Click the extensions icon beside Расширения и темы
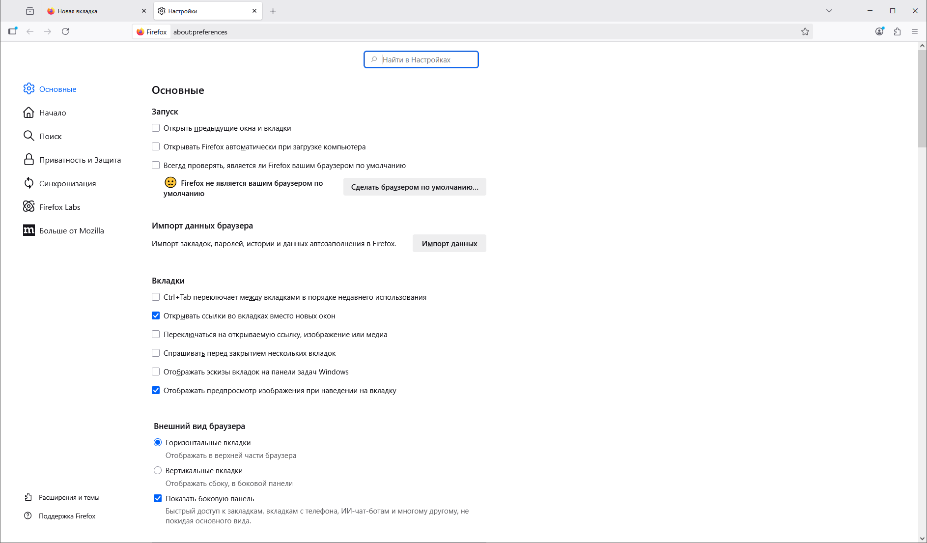Viewport: 927px width, 543px height. [x=28, y=497]
